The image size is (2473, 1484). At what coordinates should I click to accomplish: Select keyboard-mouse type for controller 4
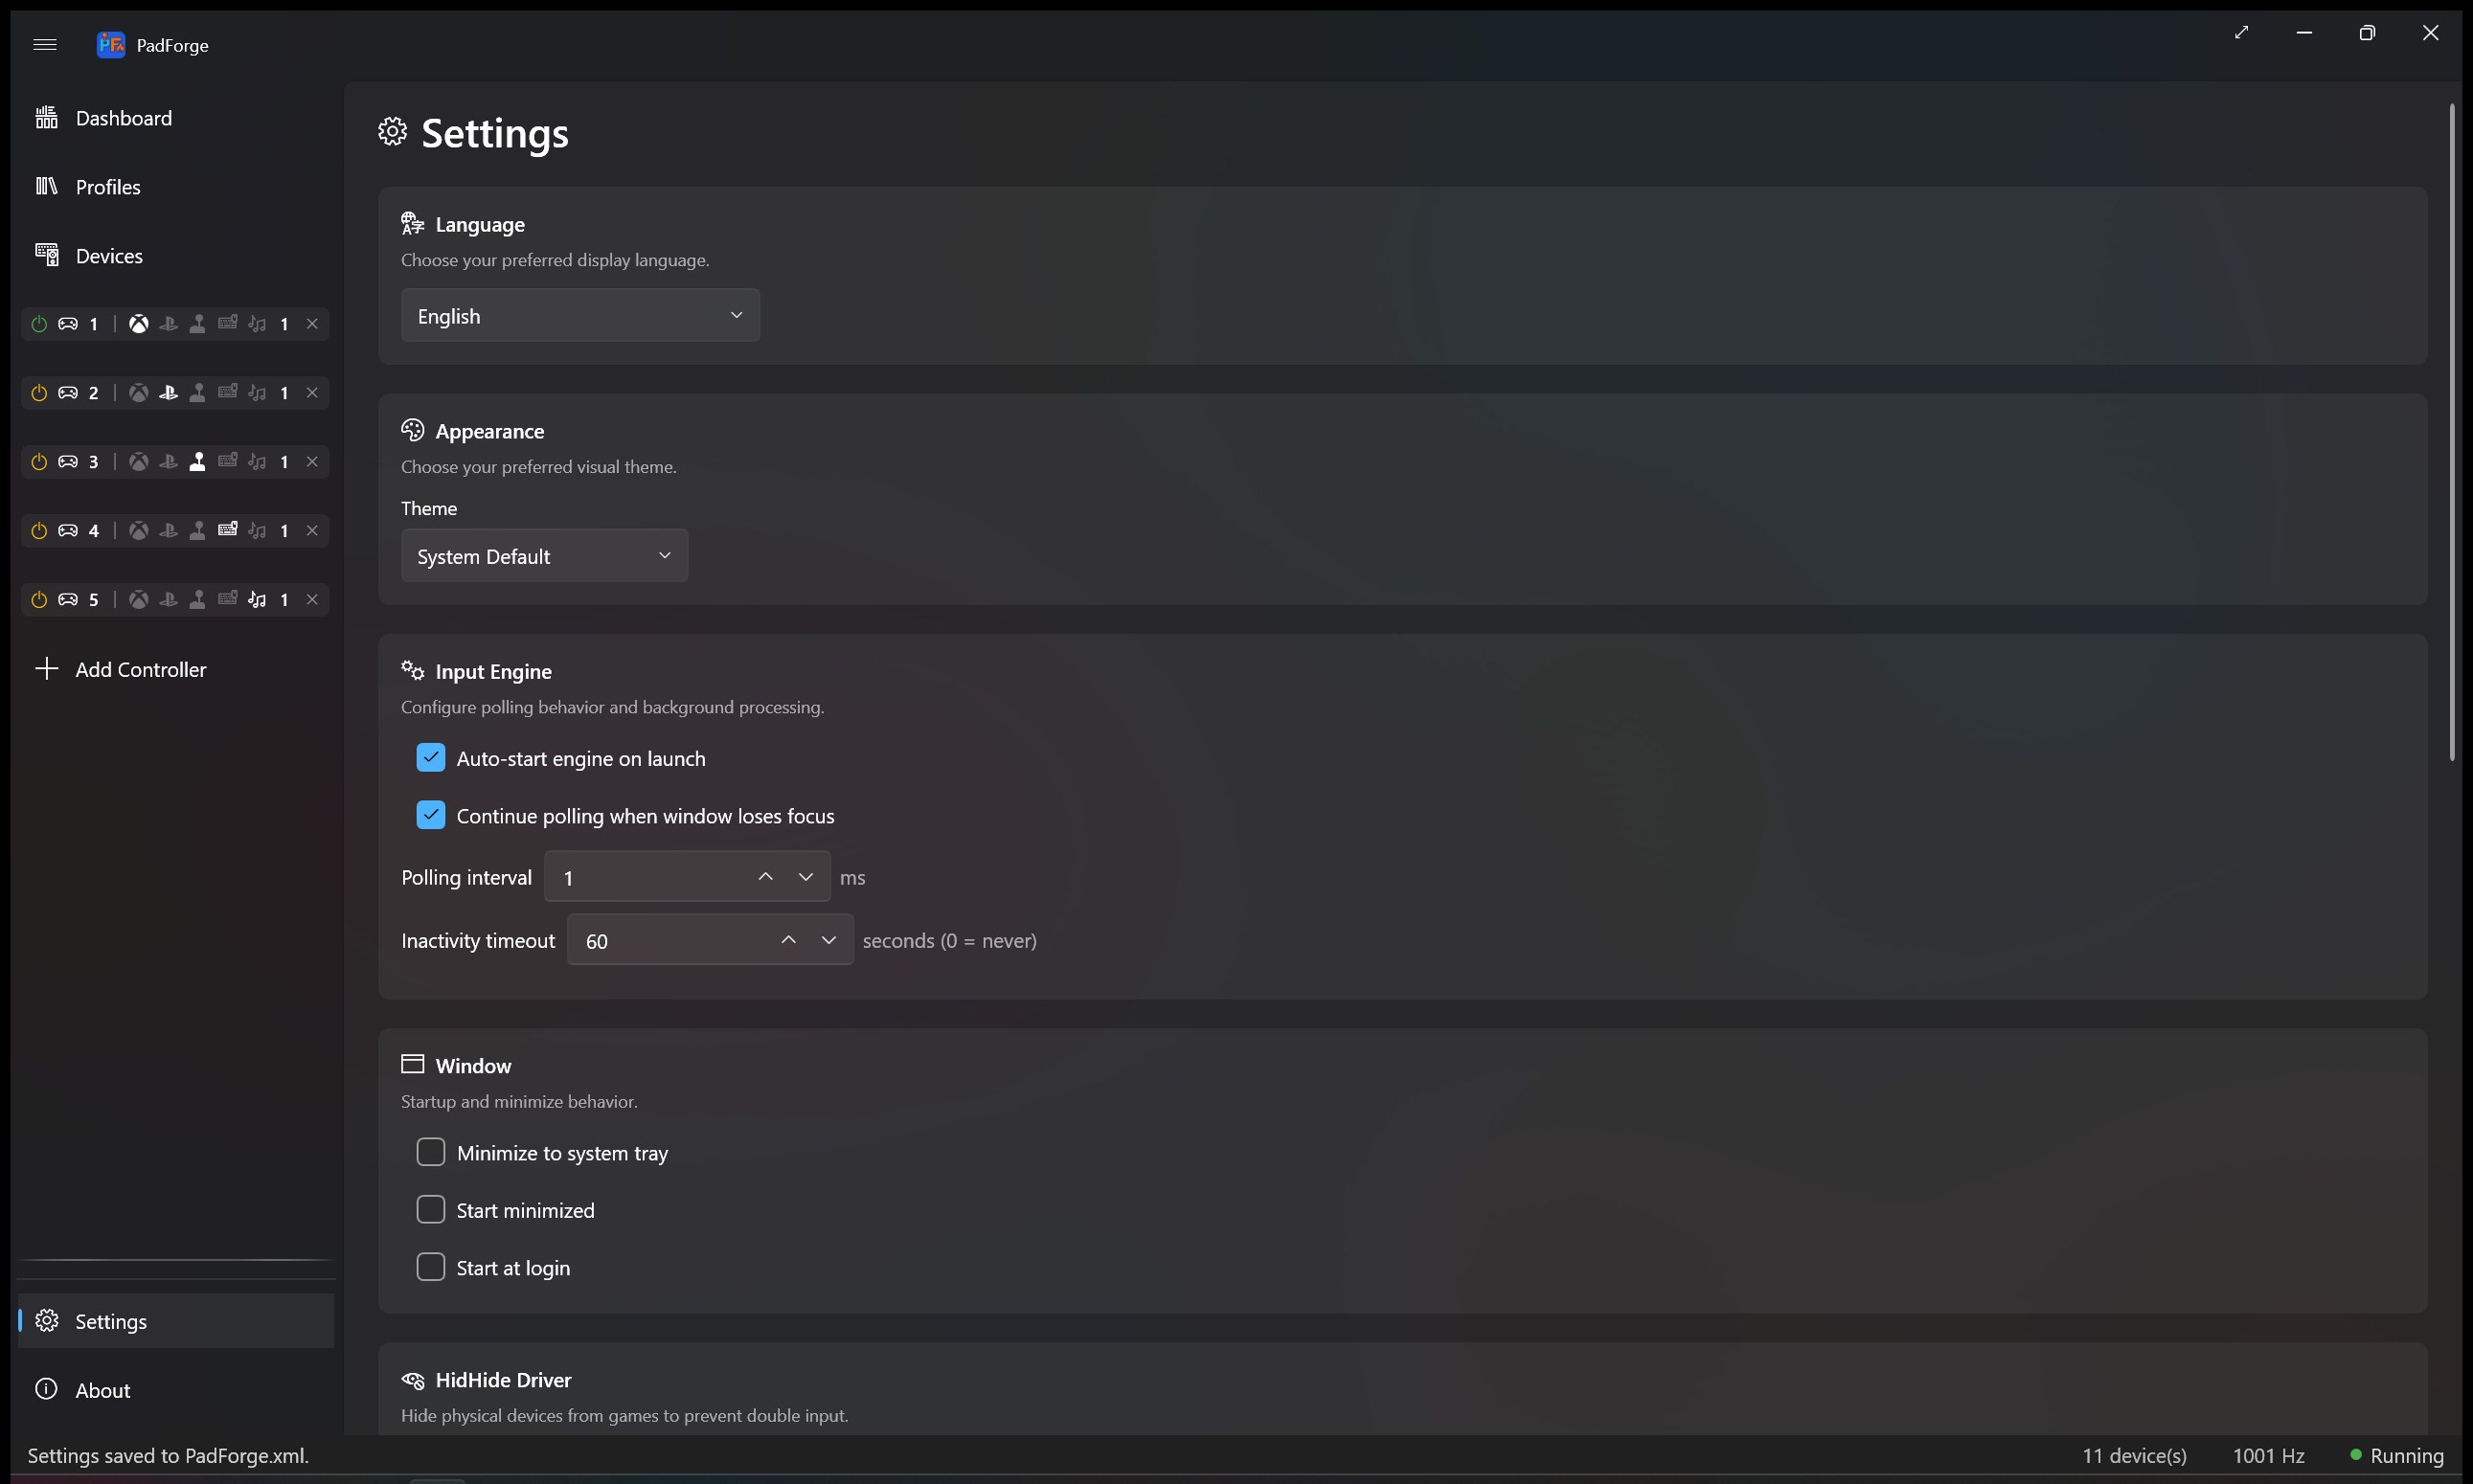pyautogui.click(x=228, y=530)
